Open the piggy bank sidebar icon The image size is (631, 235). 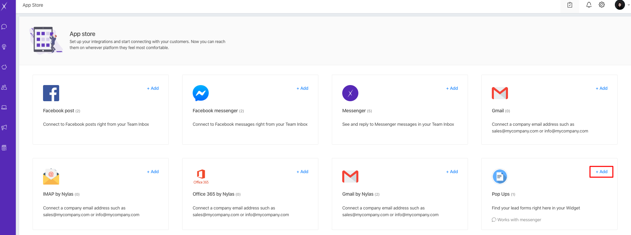pos(4,67)
